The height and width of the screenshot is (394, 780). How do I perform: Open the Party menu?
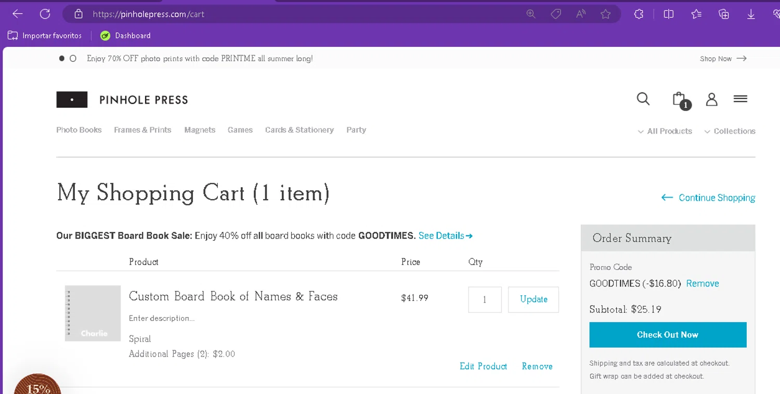click(356, 130)
